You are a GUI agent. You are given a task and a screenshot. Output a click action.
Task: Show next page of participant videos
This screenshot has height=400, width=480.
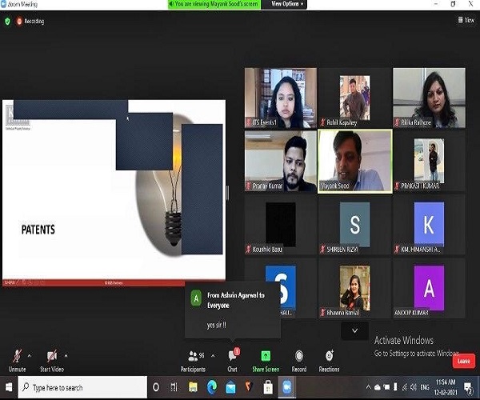(x=354, y=331)
